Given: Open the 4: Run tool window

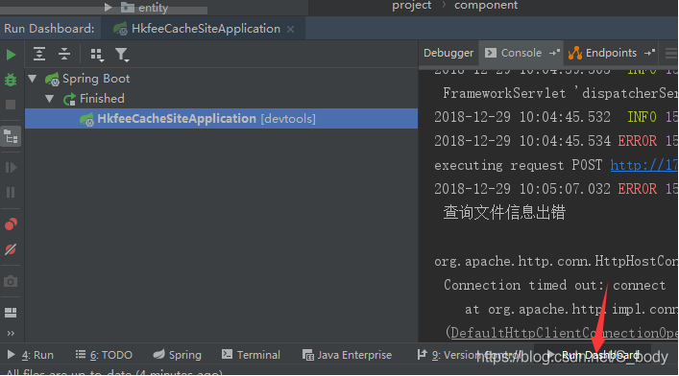Looking at the screenshot, I should click(x=31, y=355).
